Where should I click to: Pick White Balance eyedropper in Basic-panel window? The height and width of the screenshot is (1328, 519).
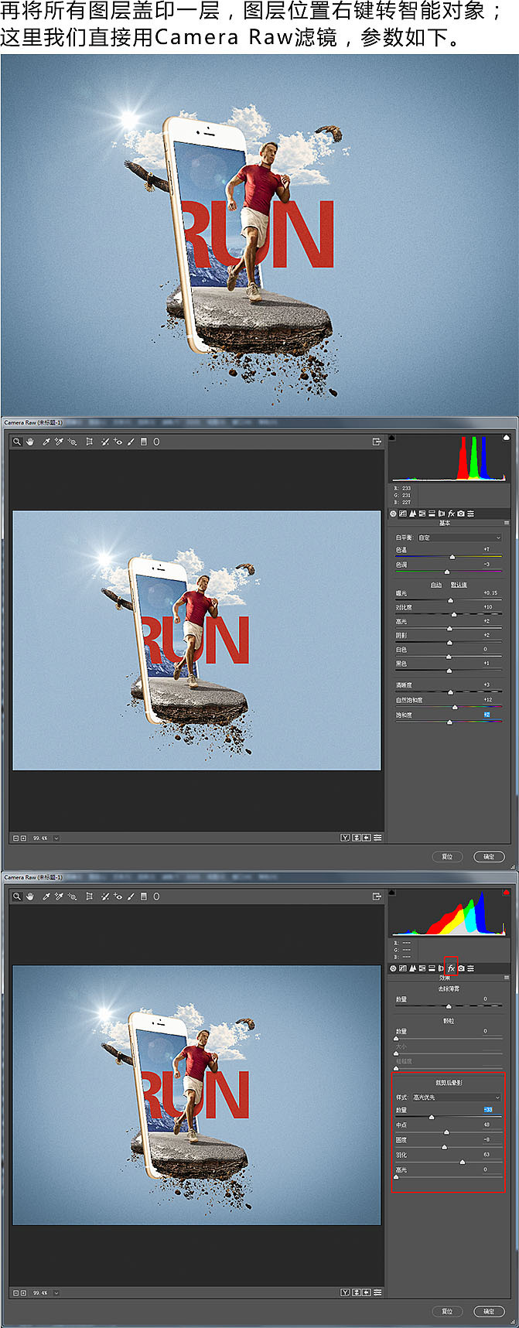click(46, 442)
